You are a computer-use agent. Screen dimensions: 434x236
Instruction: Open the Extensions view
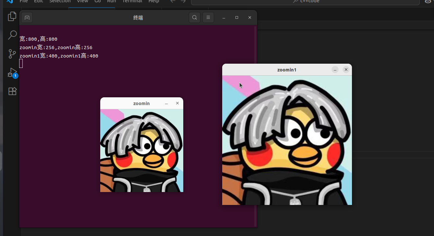[12, 91]
